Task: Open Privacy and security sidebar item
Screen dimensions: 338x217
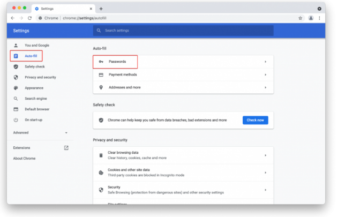Action: click(40, 77)
